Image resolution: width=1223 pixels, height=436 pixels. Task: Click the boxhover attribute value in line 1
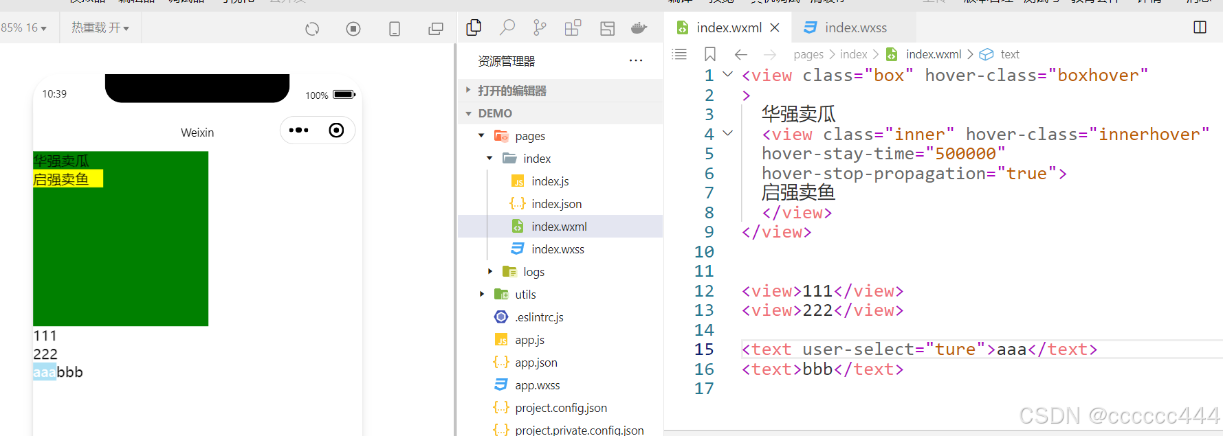[x=1098, y=76]
